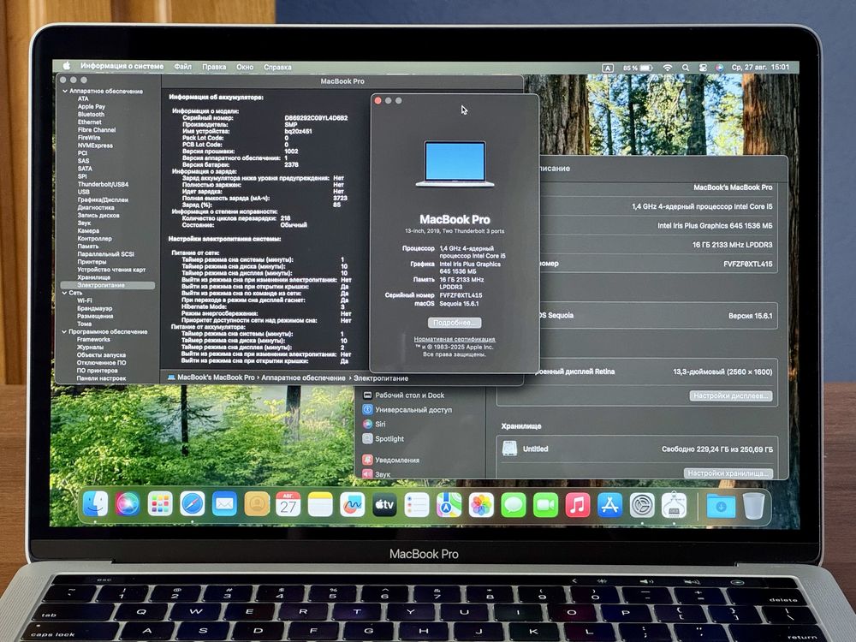
Task: Select Хранилище in hardware list
Action: pyautogui.click(x=93, y=277)
